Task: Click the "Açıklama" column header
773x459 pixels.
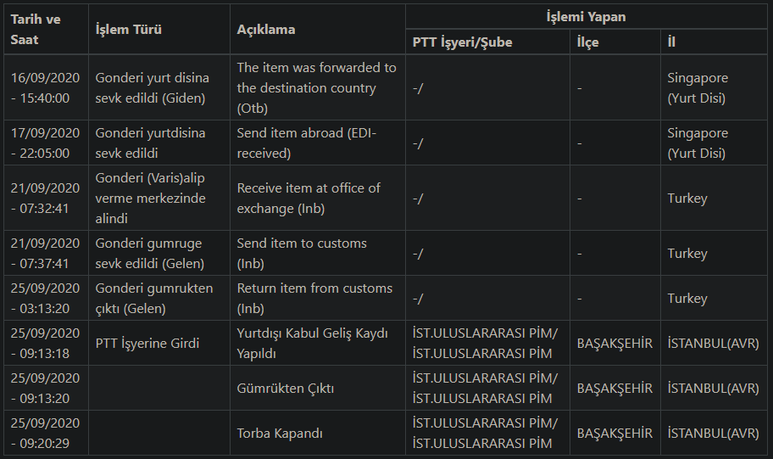Action: (x=266, y=29)
